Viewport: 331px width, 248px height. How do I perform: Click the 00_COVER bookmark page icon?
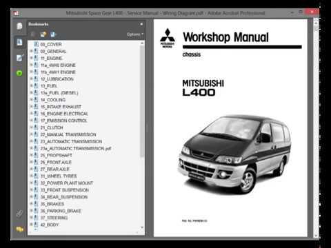(x=36, y=44)
